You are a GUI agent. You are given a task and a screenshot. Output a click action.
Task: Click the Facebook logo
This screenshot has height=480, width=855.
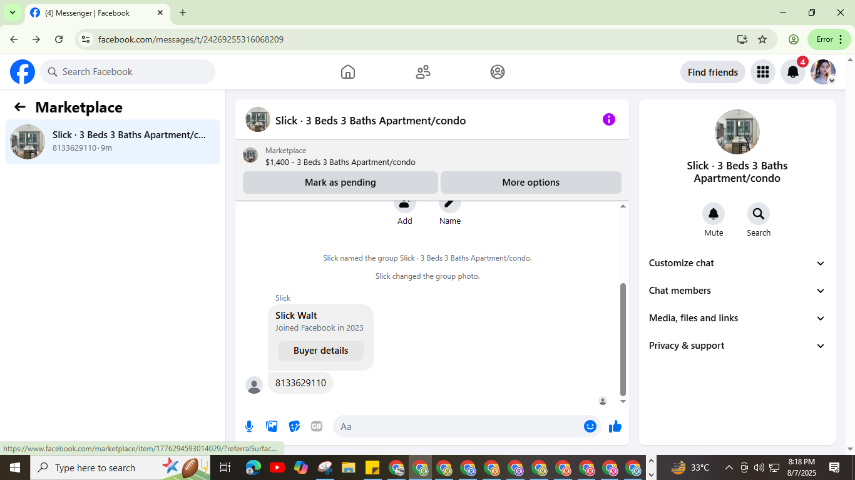(x=23, y=72)
